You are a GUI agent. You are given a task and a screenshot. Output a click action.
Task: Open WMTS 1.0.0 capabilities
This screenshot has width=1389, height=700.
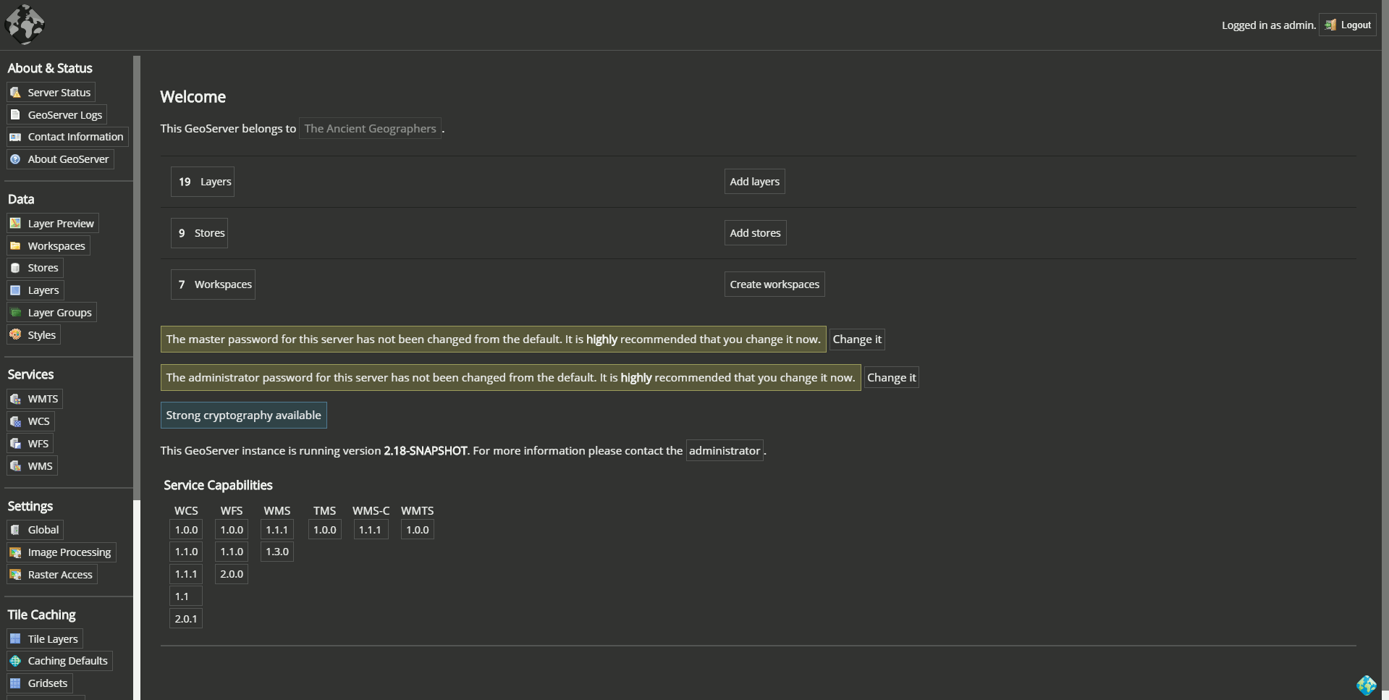pos(418,530)
